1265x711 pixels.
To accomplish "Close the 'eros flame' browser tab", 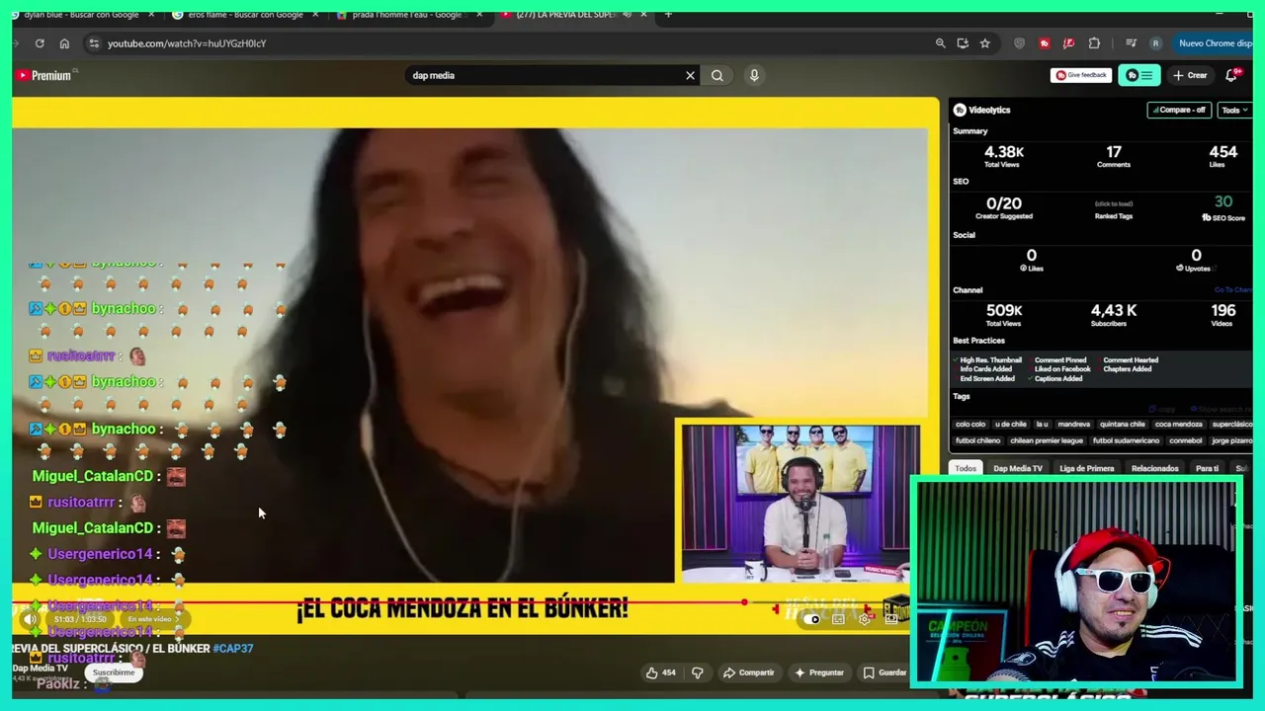I will (x=315, y=15).
